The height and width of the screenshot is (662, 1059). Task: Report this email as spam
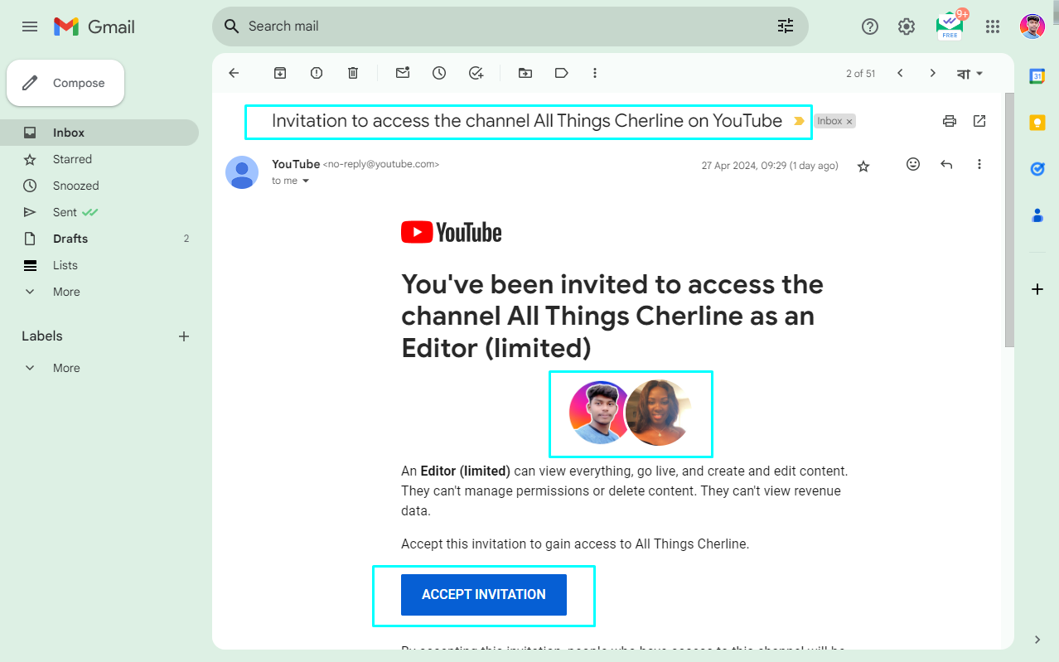(317, 73)
